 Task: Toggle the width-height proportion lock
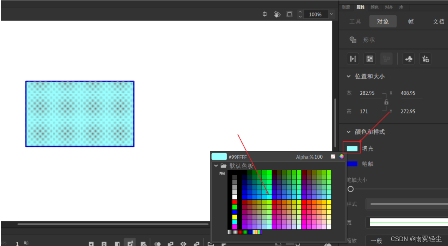(x=386, y=102)
